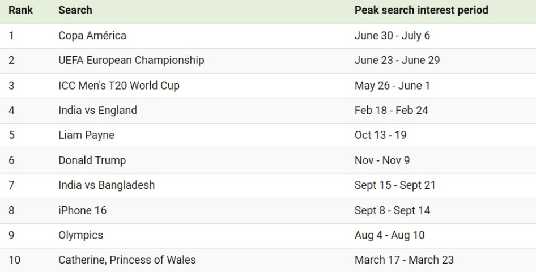Click the Donald Trump entry

point(92,160)
